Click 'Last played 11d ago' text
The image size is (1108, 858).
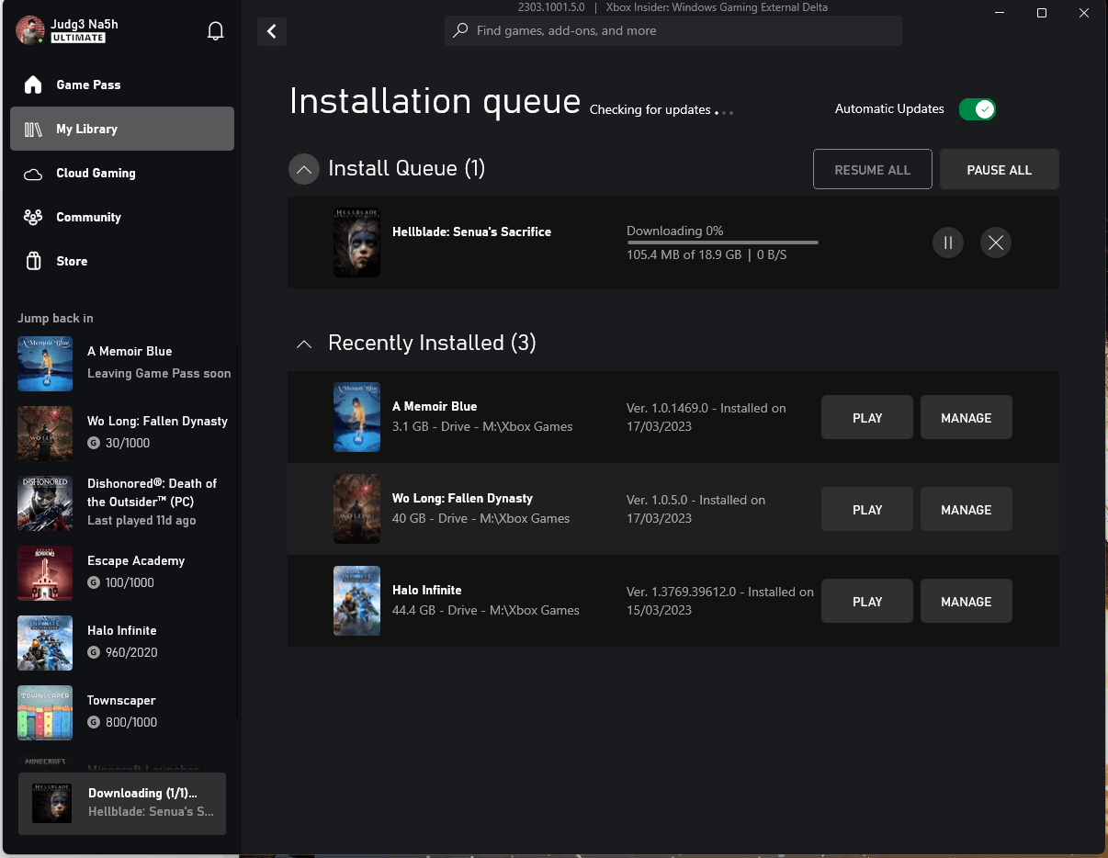(x=141, y=520)
